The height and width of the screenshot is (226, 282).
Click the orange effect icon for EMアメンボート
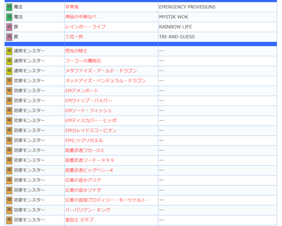9,91
